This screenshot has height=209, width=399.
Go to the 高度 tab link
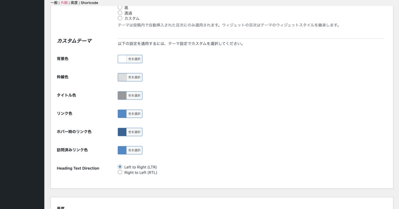coord(74,3)
